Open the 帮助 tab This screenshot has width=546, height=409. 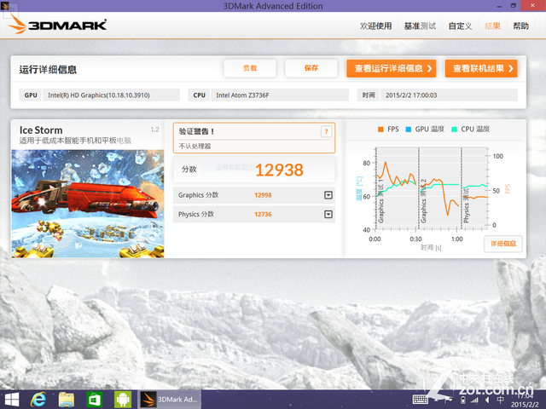click(520, 26)
